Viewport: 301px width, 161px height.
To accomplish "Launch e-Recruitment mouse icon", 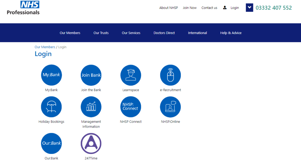I will [170, 75].
